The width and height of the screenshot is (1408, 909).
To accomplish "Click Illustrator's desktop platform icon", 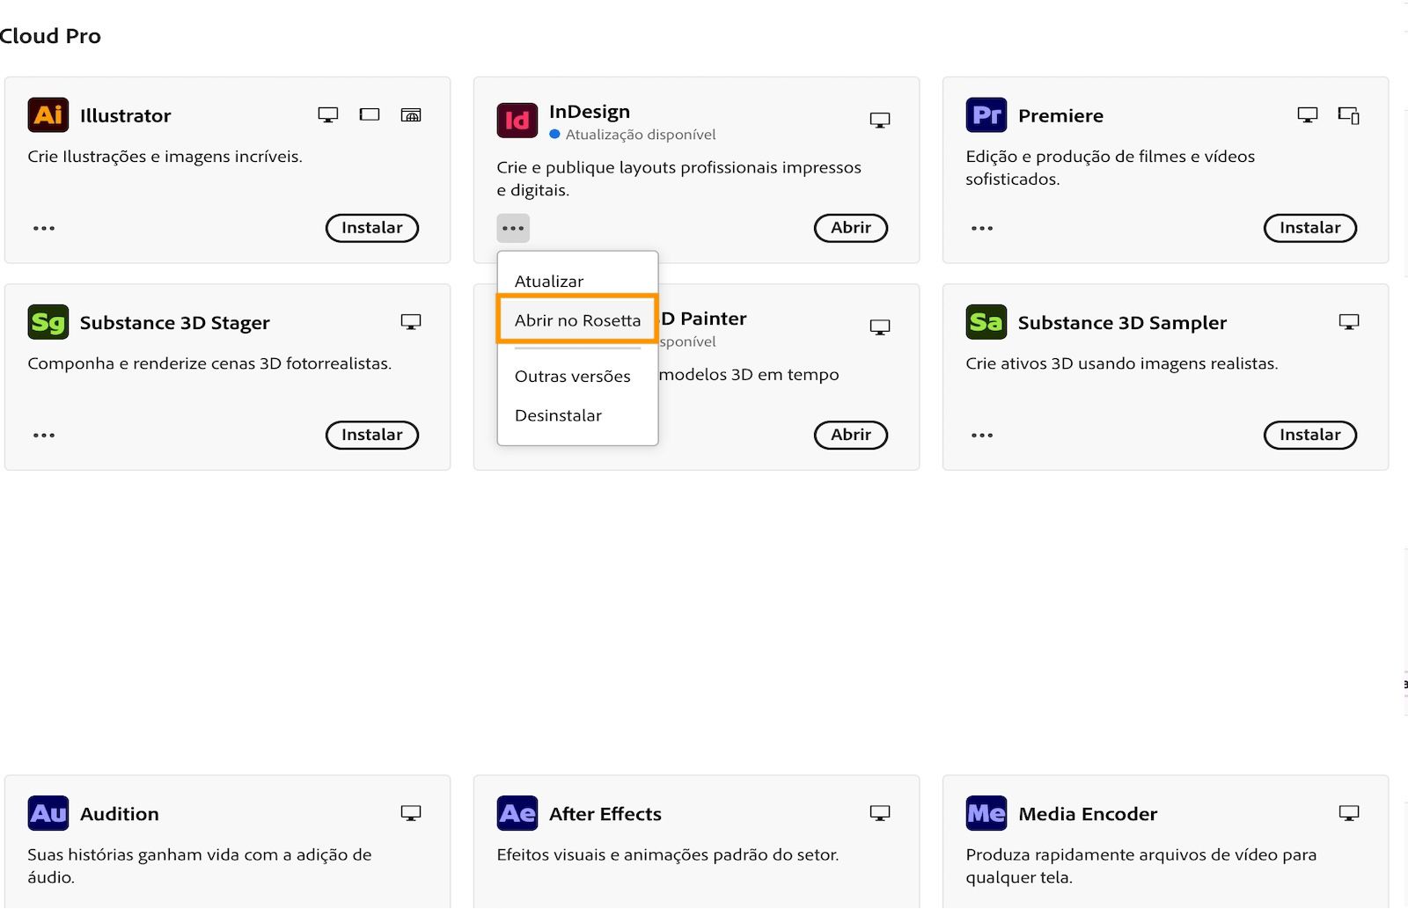I will tap(328, 115).
